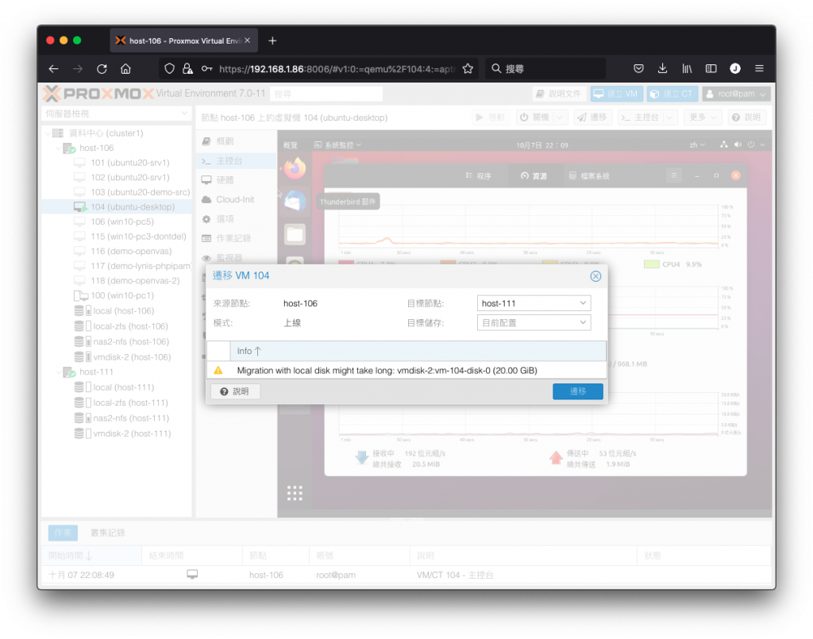Switch to 作業 tasks tab
This screenshot has width=813, height=639.
[63, 533]
